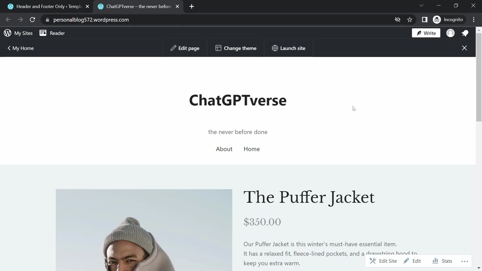Click the new tab plus button
Image resolution: width=482 pixels, height=271 pixels.
[191, 6]
